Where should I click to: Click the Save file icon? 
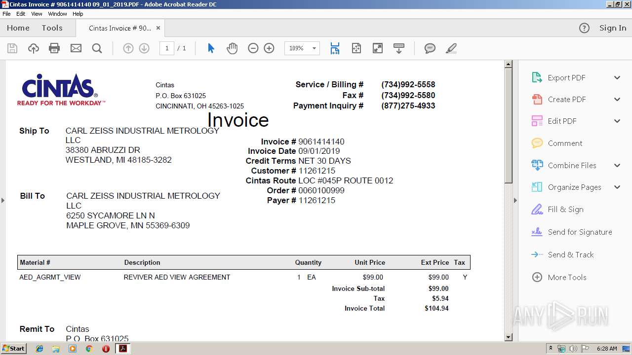(12, 48)
